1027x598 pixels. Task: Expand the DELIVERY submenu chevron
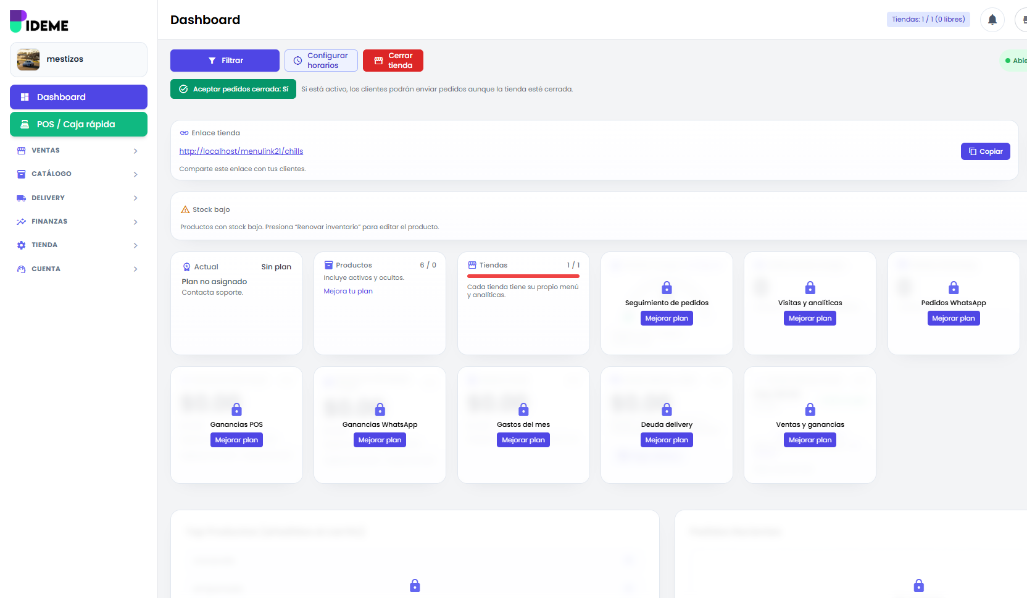pos(135,198)
